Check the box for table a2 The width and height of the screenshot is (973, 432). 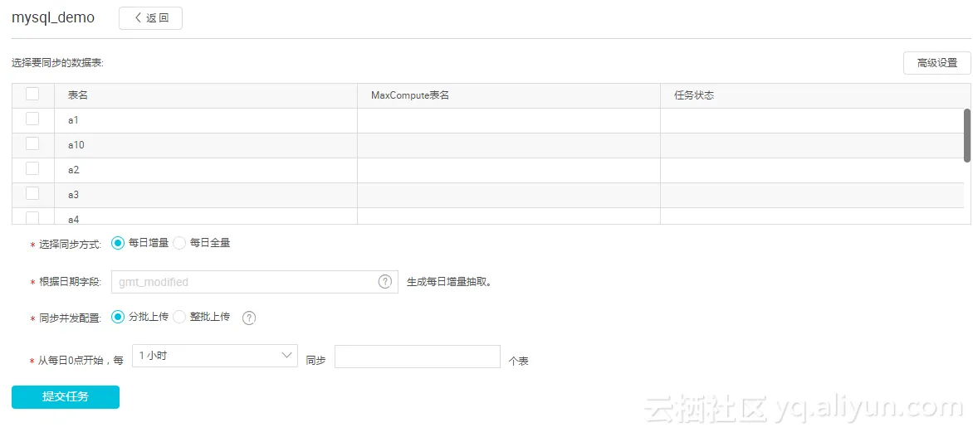32,168
